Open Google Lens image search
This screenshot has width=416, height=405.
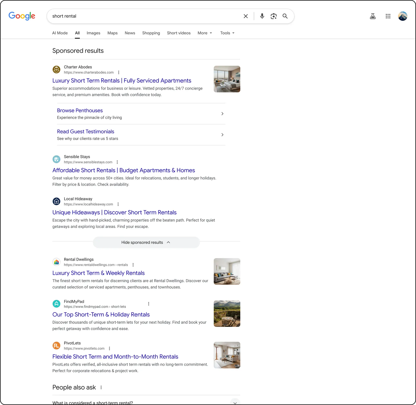273,16
